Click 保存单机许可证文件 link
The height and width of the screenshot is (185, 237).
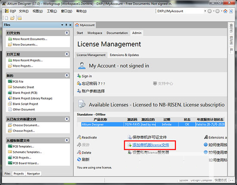pos(150,137)
